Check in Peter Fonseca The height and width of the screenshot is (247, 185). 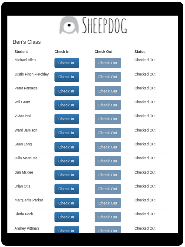66,91
